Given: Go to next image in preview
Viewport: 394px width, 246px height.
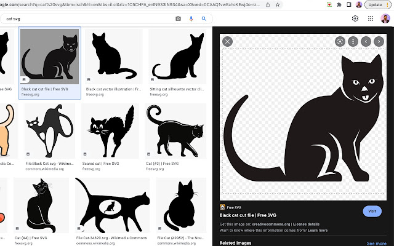Looking at the screenshot, I should (x=379, y=41).
